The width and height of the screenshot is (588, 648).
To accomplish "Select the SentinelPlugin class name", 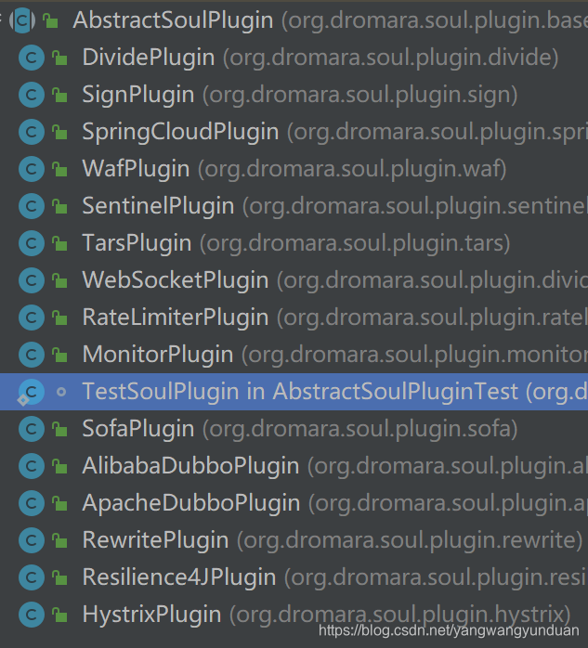I will 158,206.
